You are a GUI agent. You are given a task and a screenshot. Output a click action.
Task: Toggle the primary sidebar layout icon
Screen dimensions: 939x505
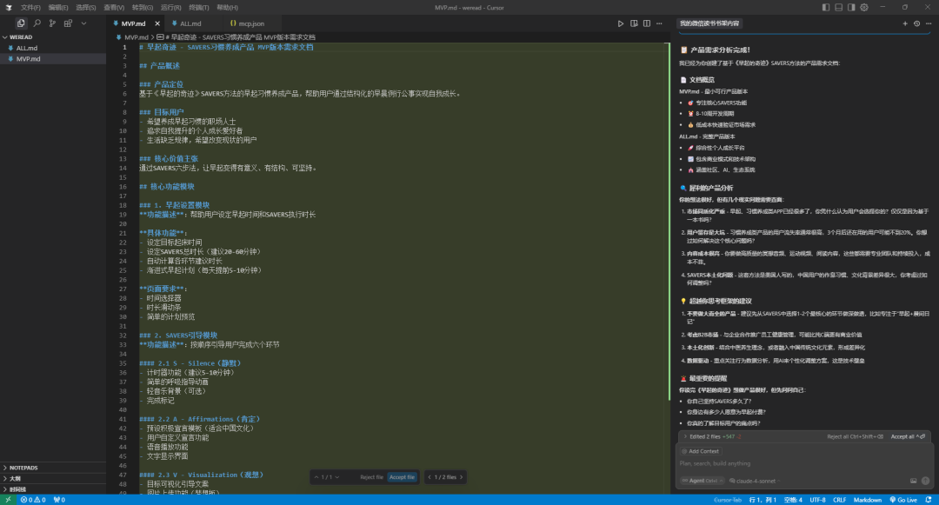tap(826, 7)
